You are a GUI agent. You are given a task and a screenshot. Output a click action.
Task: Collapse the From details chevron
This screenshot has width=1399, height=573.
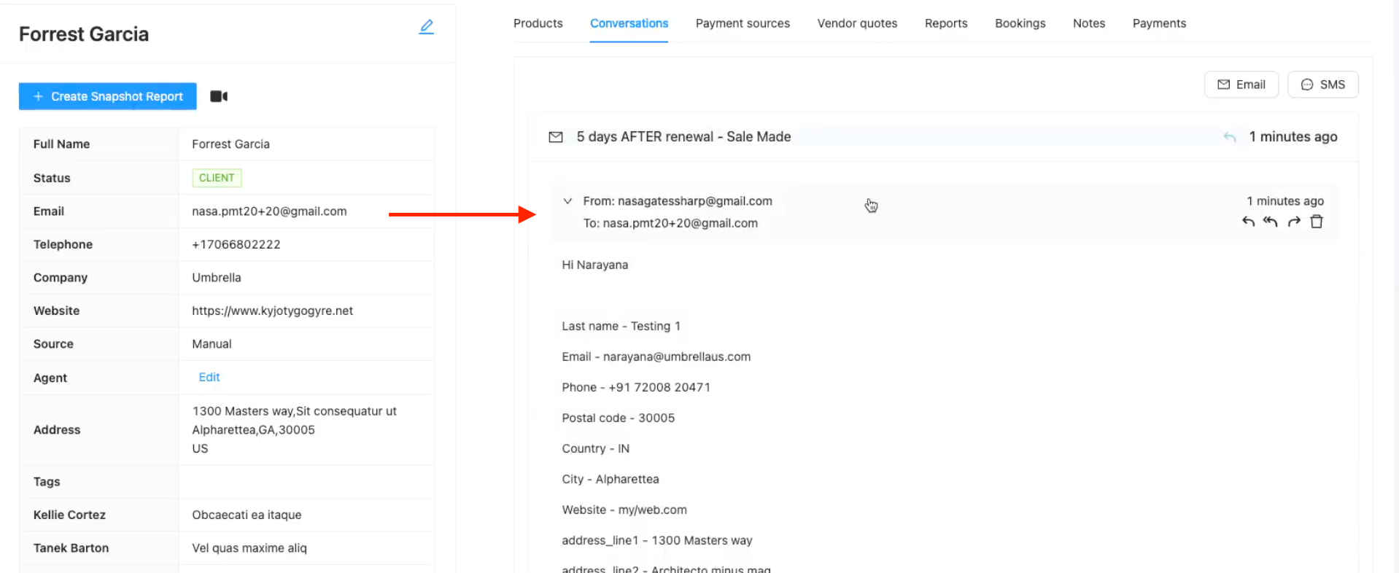(x=567, y=201)
